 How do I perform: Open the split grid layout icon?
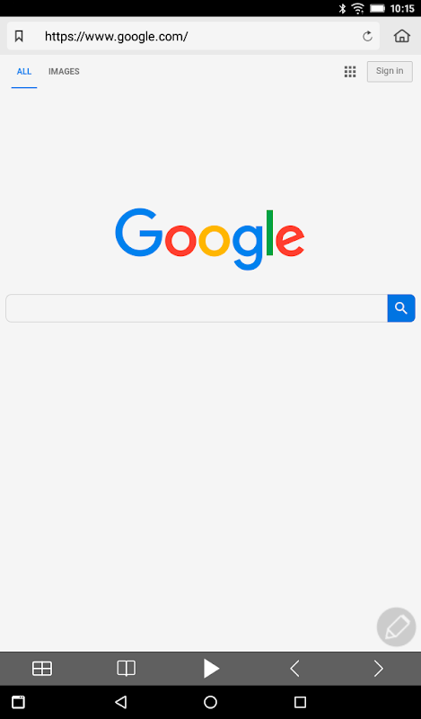[42, 669]
